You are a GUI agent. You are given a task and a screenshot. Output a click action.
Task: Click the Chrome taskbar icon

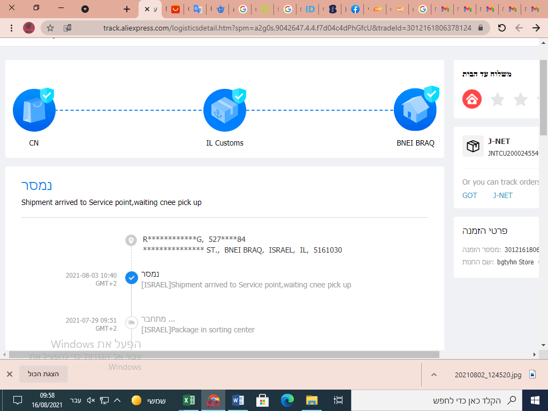pyautogui.click(x=213, y=400)
